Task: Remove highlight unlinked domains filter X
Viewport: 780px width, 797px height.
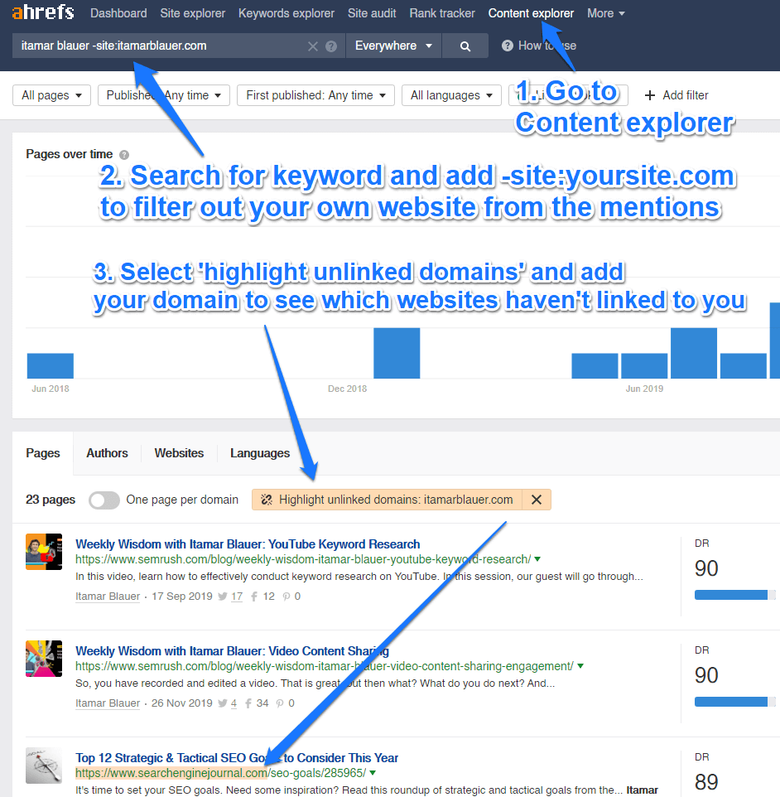Action: [x=536, y=500]
